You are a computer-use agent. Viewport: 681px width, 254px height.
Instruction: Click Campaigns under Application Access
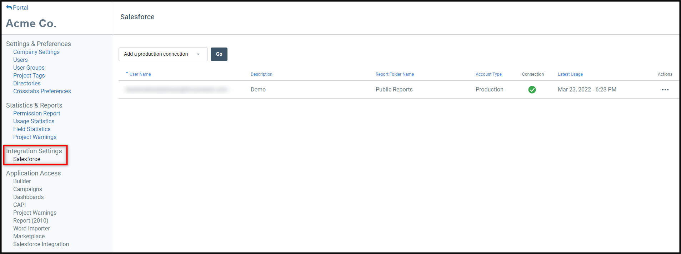coord(27,189)
